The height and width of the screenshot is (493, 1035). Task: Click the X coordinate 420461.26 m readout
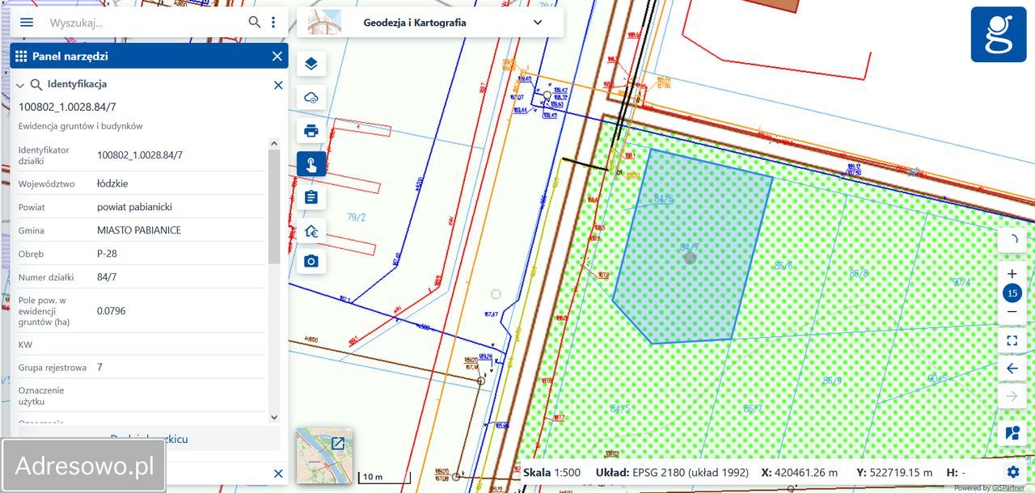(x=800, y=472)
